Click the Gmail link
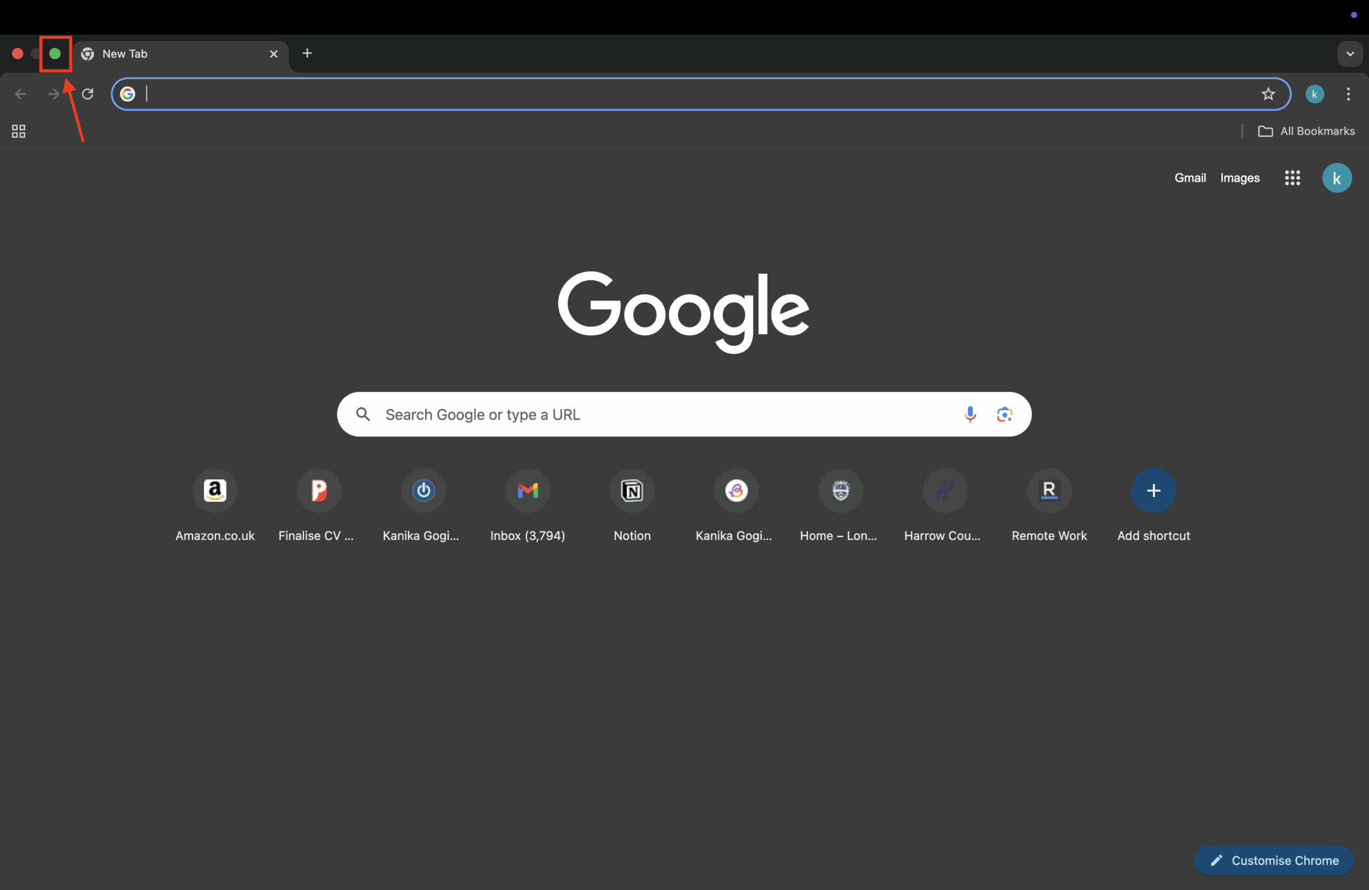 (x=1189, y=178)
